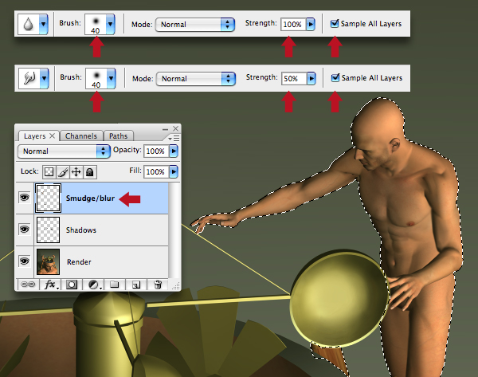Open the layer blend mode Normal dropdown
478x377 pixels.
(64, 151)
